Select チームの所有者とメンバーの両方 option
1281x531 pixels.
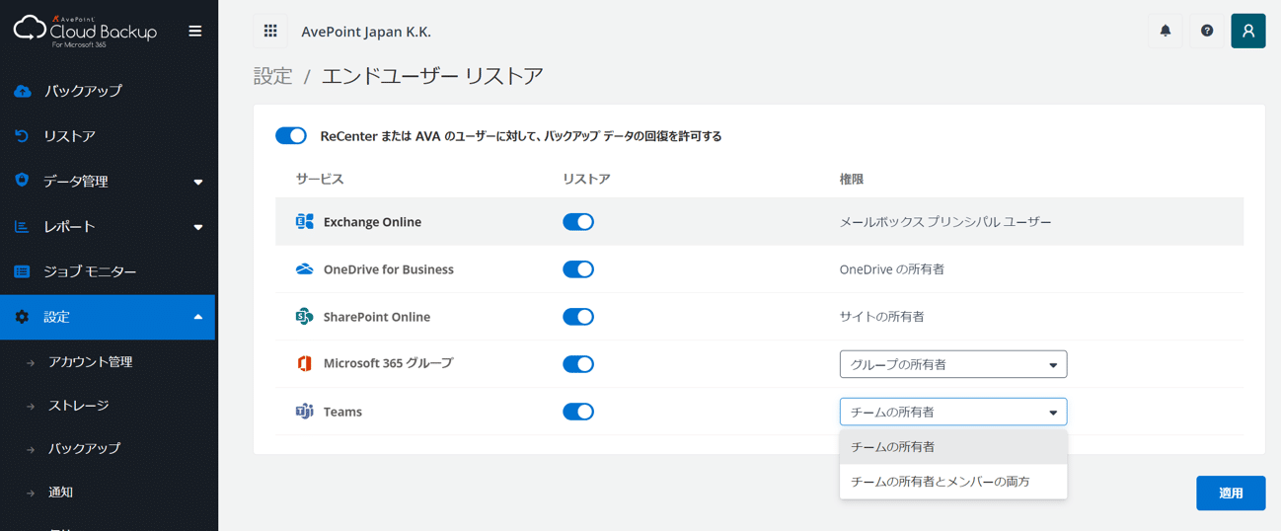[953, 482]
